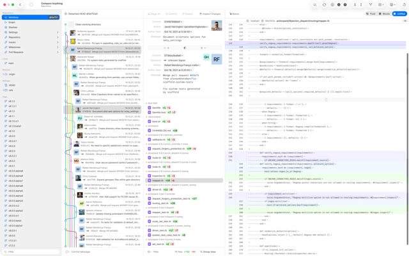Screen dimensions: 409x256
Task: Click the Commit Message input field
Action: click(102, 252)
